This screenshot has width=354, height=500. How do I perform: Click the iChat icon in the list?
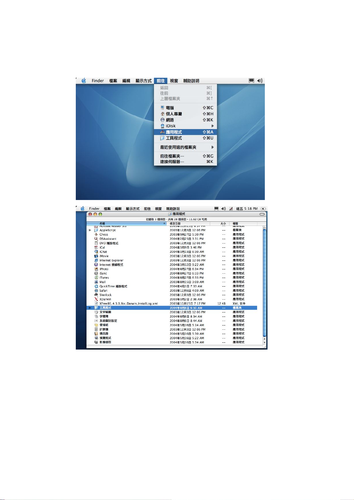pos(96,252)
